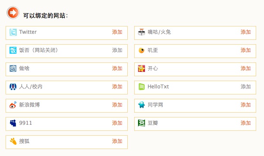Click 添加 beside HelloTxt
The height and width of the screenshot is (156, 264).
pyautogui.click(x=246, y=87)
